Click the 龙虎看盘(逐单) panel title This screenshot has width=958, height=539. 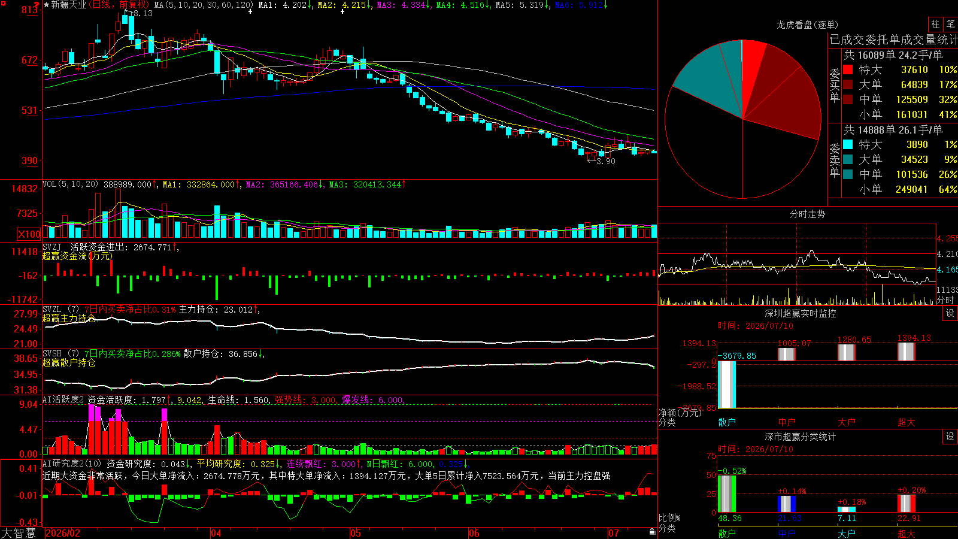coord(807,25)
